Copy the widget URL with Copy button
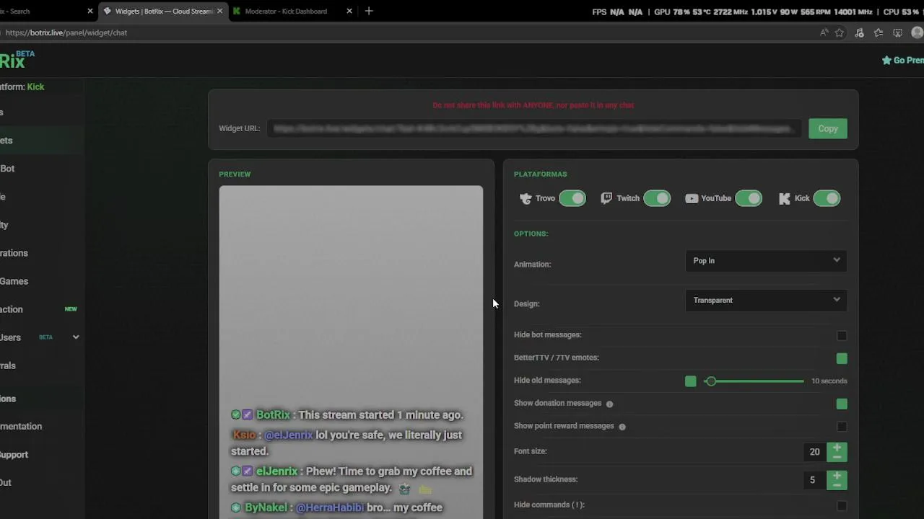Viewport: 924px width, 519px height. click(828, 128)
